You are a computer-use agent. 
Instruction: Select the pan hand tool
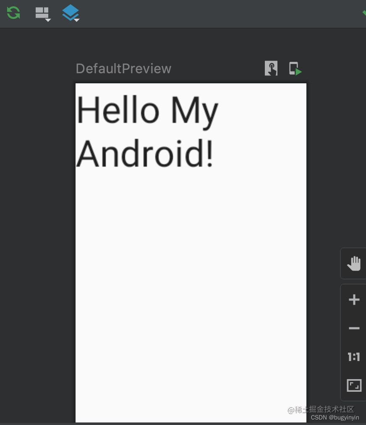pos(354,263)
